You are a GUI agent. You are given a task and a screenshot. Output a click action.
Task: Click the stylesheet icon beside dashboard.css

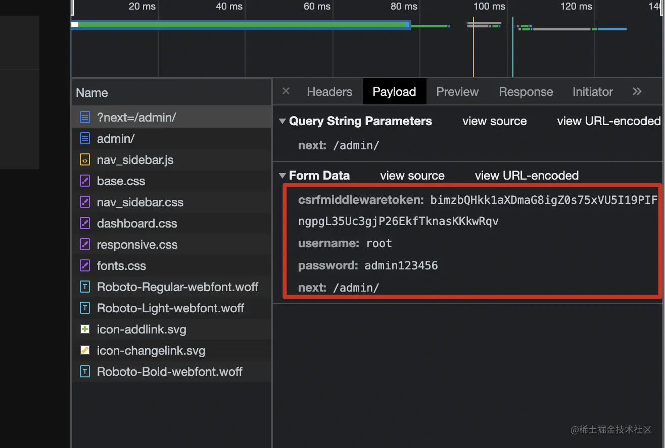pos(85,223)
